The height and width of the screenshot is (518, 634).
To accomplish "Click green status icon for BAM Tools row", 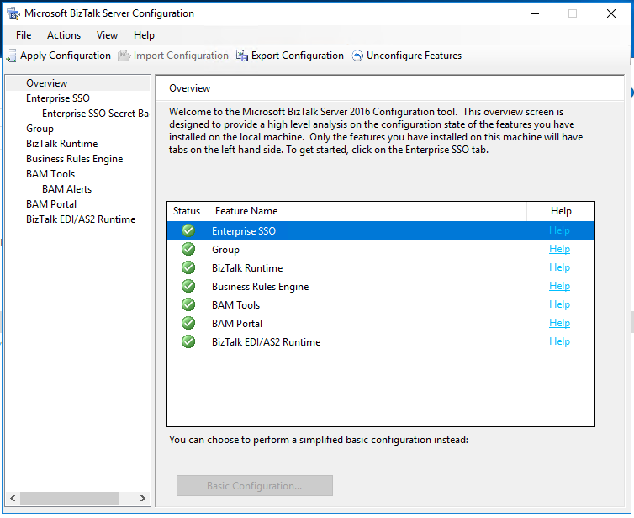I will [188, 304].
